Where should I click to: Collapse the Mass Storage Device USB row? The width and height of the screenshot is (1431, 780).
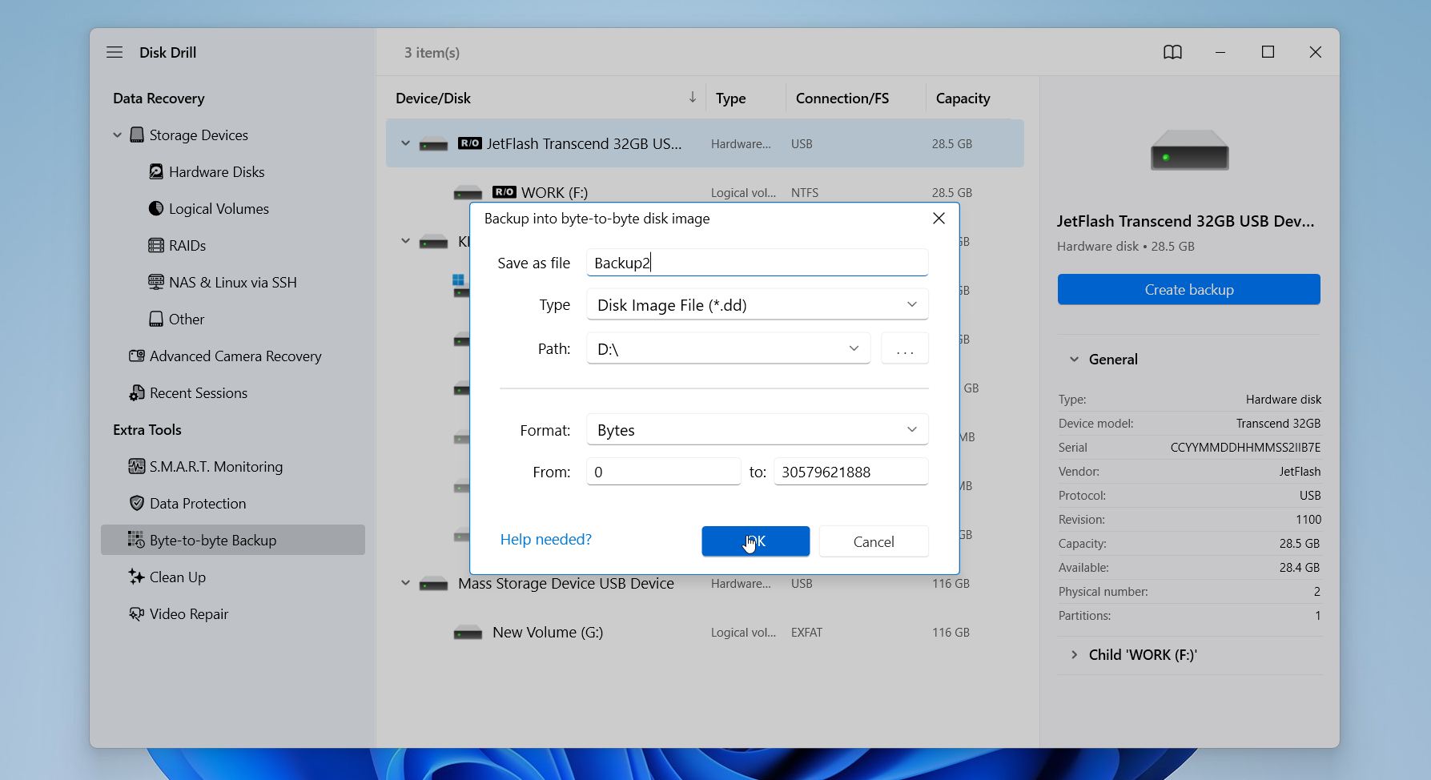[x=405, y=583]
